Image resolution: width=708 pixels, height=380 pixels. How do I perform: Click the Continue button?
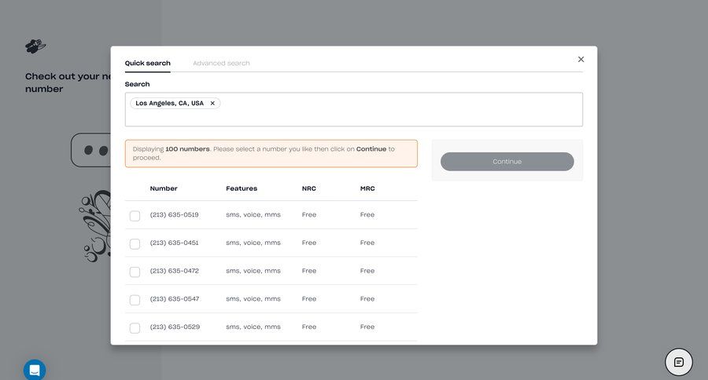point(507,162)
